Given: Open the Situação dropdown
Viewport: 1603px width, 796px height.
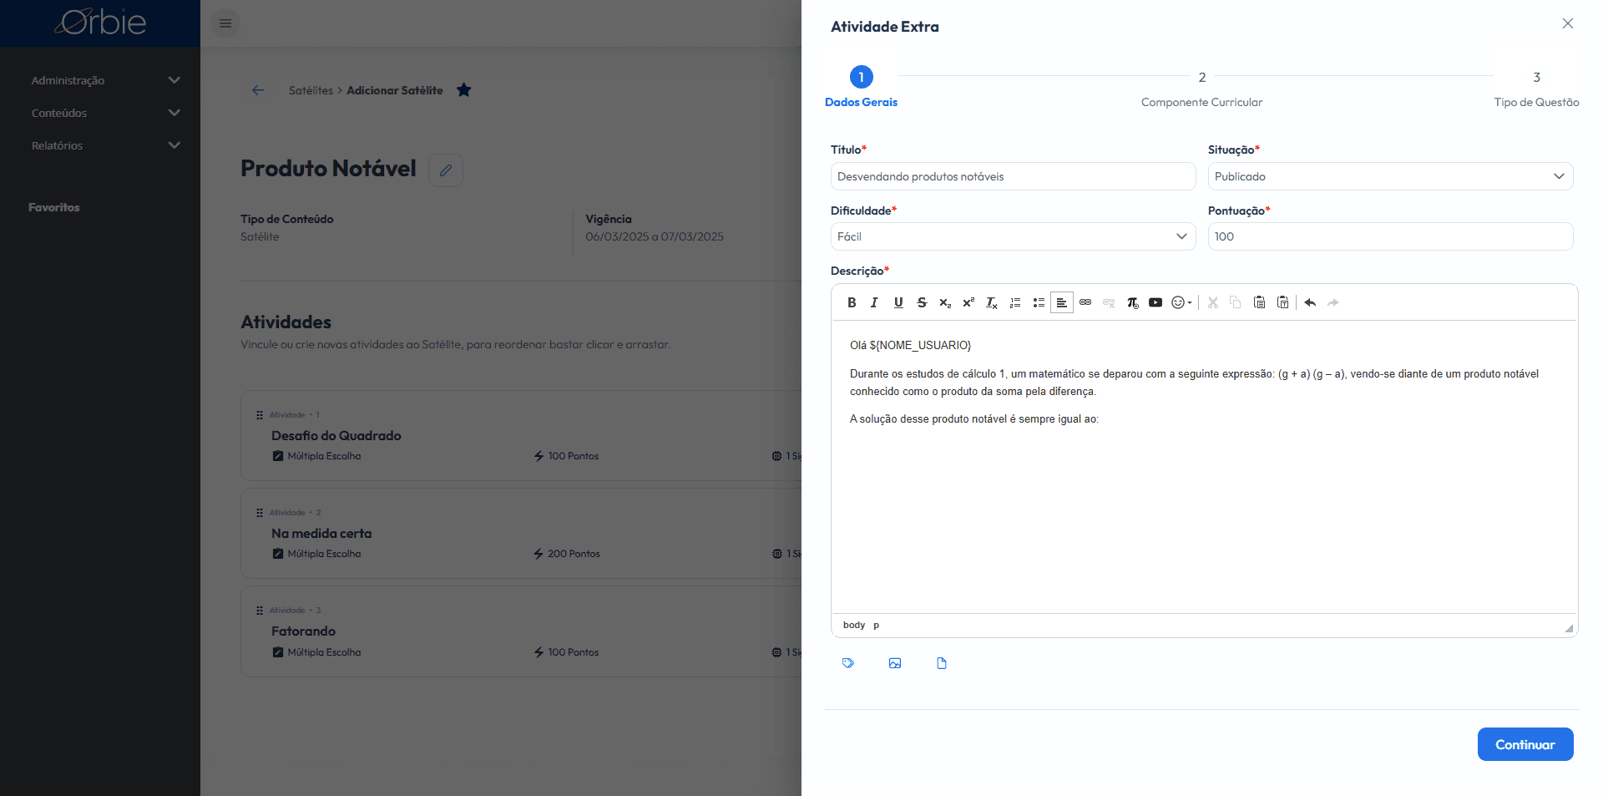Looking at the screenshot, I should pos(1390,176).
